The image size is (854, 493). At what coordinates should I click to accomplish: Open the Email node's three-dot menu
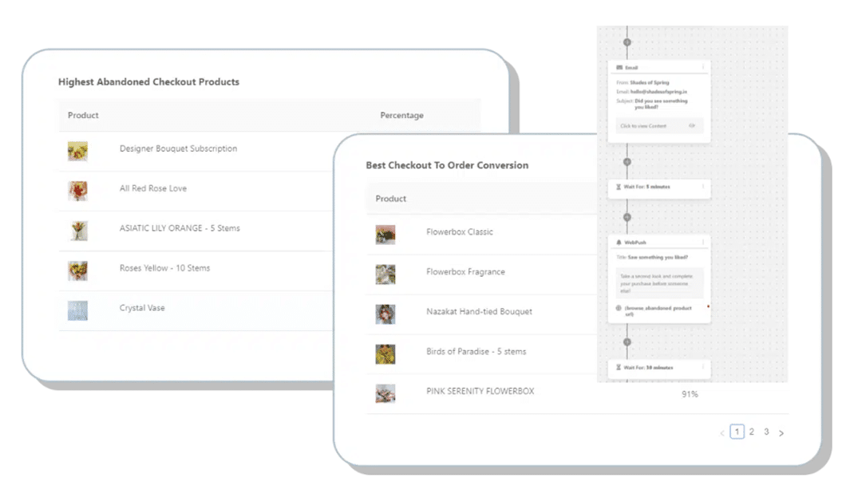702,68
